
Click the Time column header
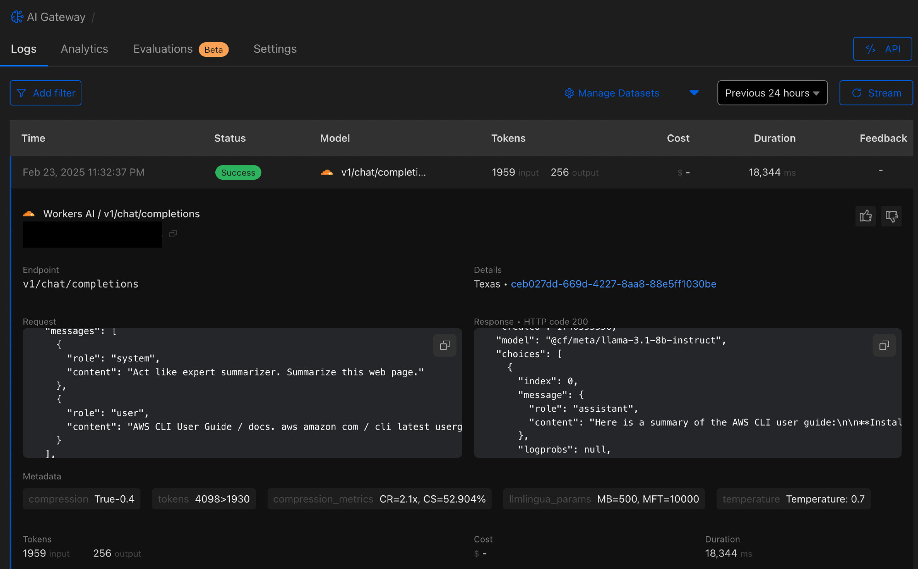pyautogui.click(x=34, y=138)
